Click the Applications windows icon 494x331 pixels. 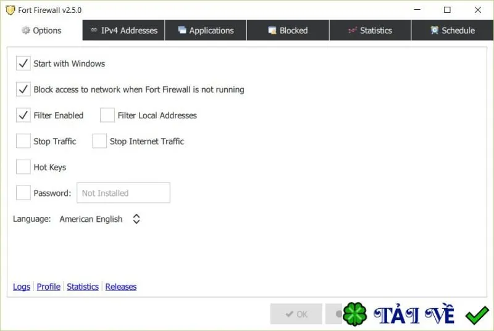[x=182, y=30]
